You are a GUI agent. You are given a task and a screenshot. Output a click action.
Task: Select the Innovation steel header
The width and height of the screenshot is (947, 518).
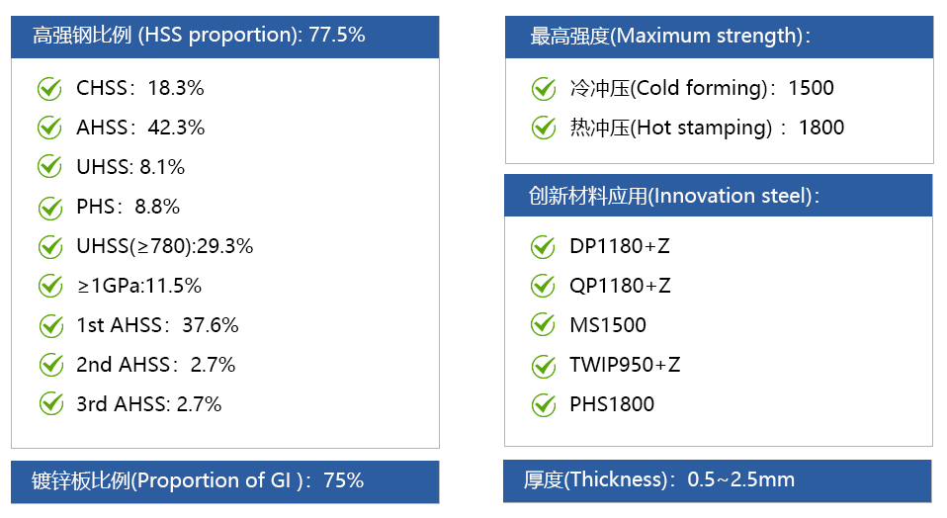point(719,196)
